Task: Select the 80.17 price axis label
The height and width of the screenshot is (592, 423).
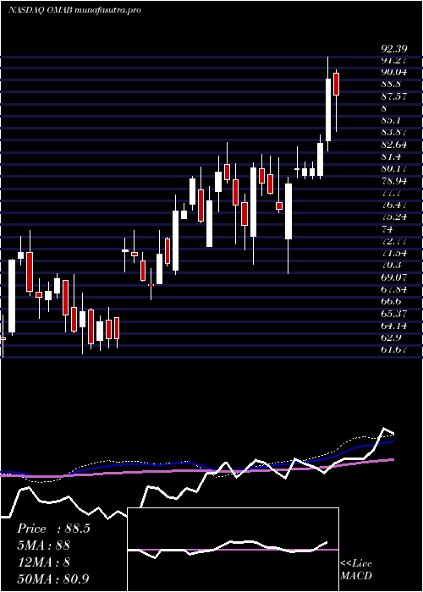Action: coord(394,168)
